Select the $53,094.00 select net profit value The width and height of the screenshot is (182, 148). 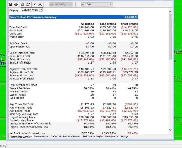coord(86,53)
